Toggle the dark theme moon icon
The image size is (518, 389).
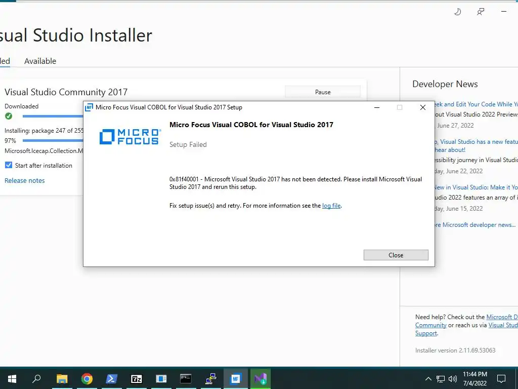[x=457, y=12]
